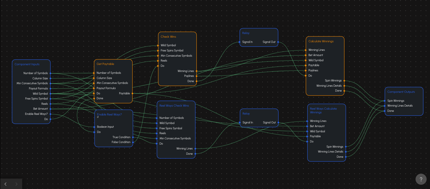Click Boolean Input port on Enable Reel Ways? node

click(95, 127)
